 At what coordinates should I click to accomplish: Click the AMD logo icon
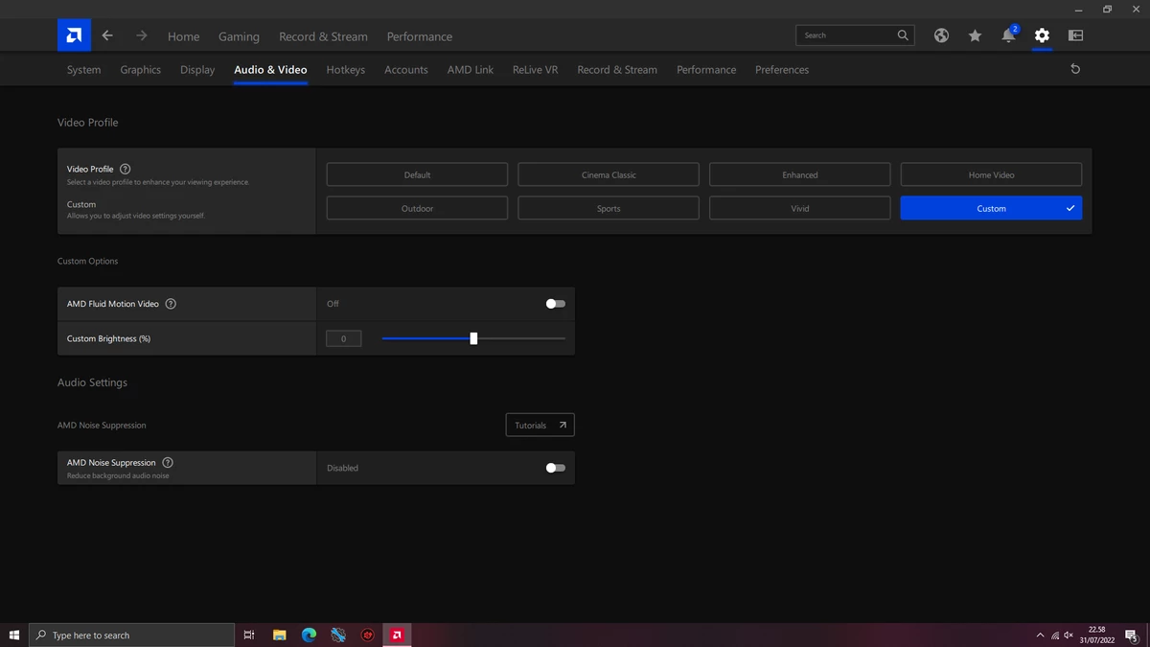point(74,35)
